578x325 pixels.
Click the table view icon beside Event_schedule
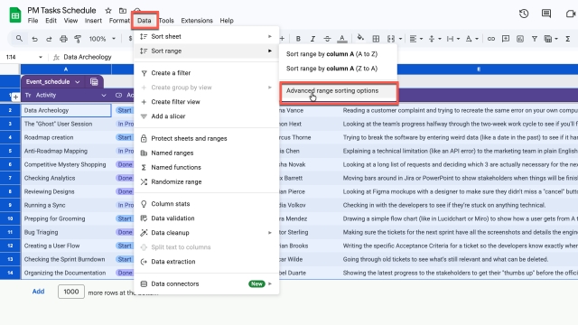click(x=94, y=82)
